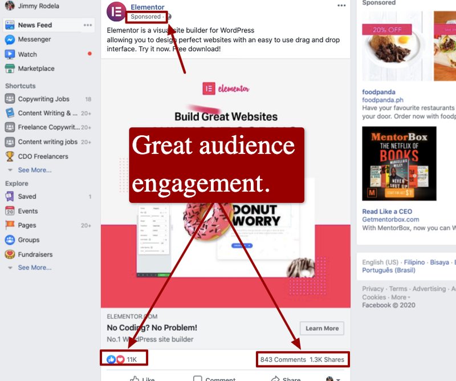Click the Learn More button

tap(322, 329)
